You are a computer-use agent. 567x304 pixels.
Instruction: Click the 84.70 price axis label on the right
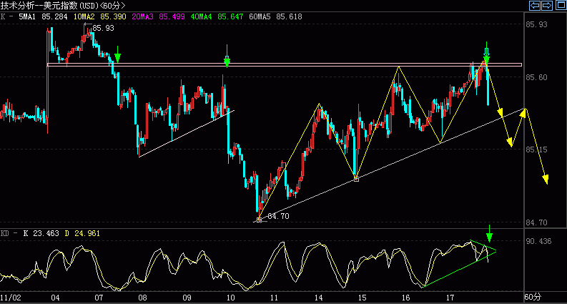pos(537,223)
